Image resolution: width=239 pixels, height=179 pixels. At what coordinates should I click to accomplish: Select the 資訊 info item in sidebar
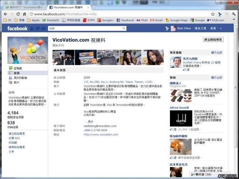[28, 73]
